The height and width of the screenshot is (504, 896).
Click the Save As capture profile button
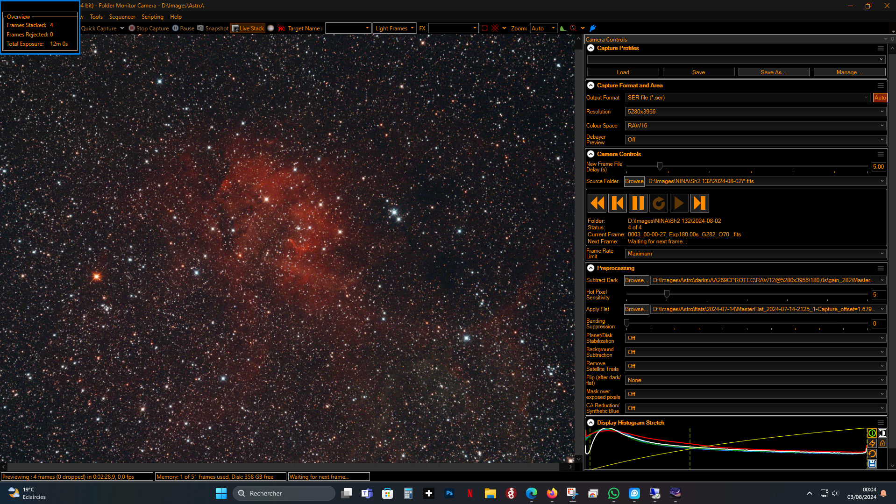tap(774, 72)
